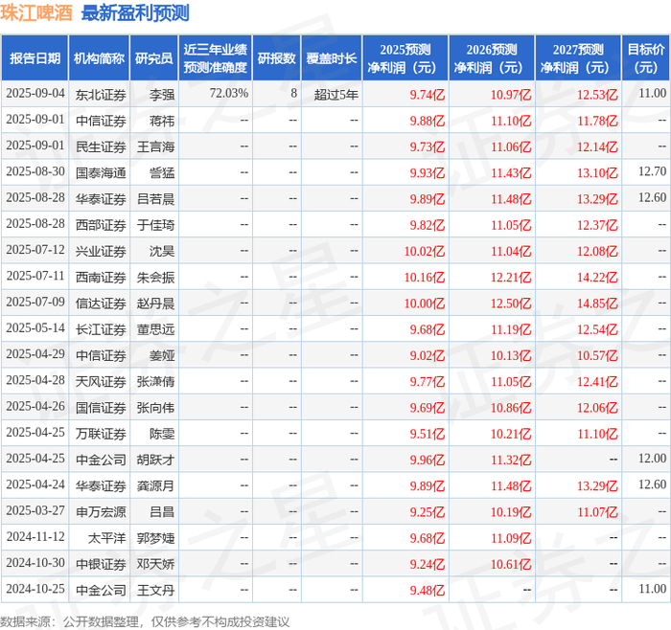The height and width of the screenshot is (630, 671).
Task: Click institution 兴业证券
Action: [101, 251]
